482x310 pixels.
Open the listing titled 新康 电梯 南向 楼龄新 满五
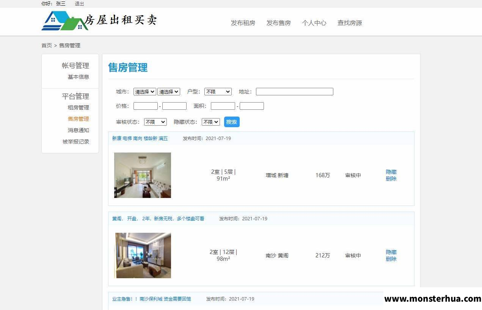[x=140, y=139]
